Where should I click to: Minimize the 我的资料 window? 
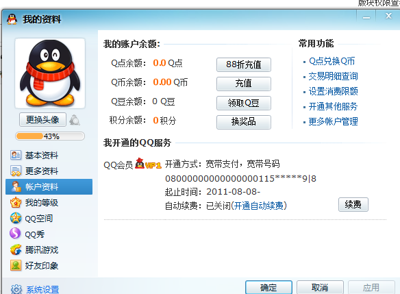tap(366, 17)
